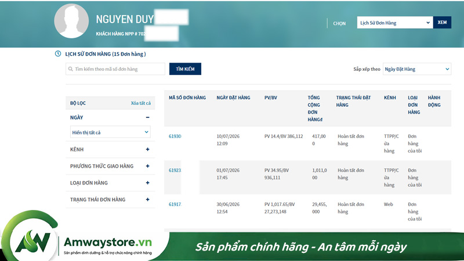
Task: Click the TÌM KIẾM search button
Action: (185, 69)
